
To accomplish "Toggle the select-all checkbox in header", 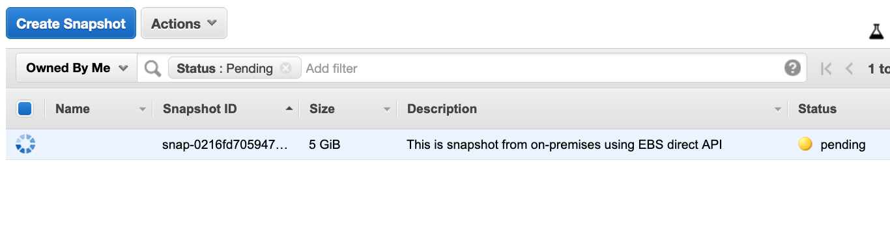I will coord(25,109).
